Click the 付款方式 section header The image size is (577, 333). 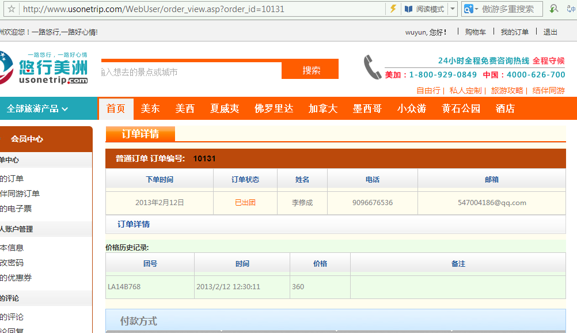335,320
